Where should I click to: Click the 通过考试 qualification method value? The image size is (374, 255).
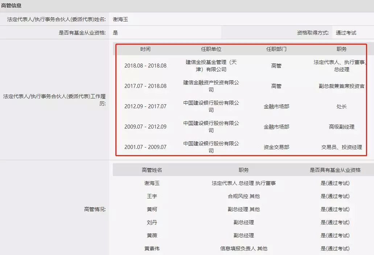[346, 33]
